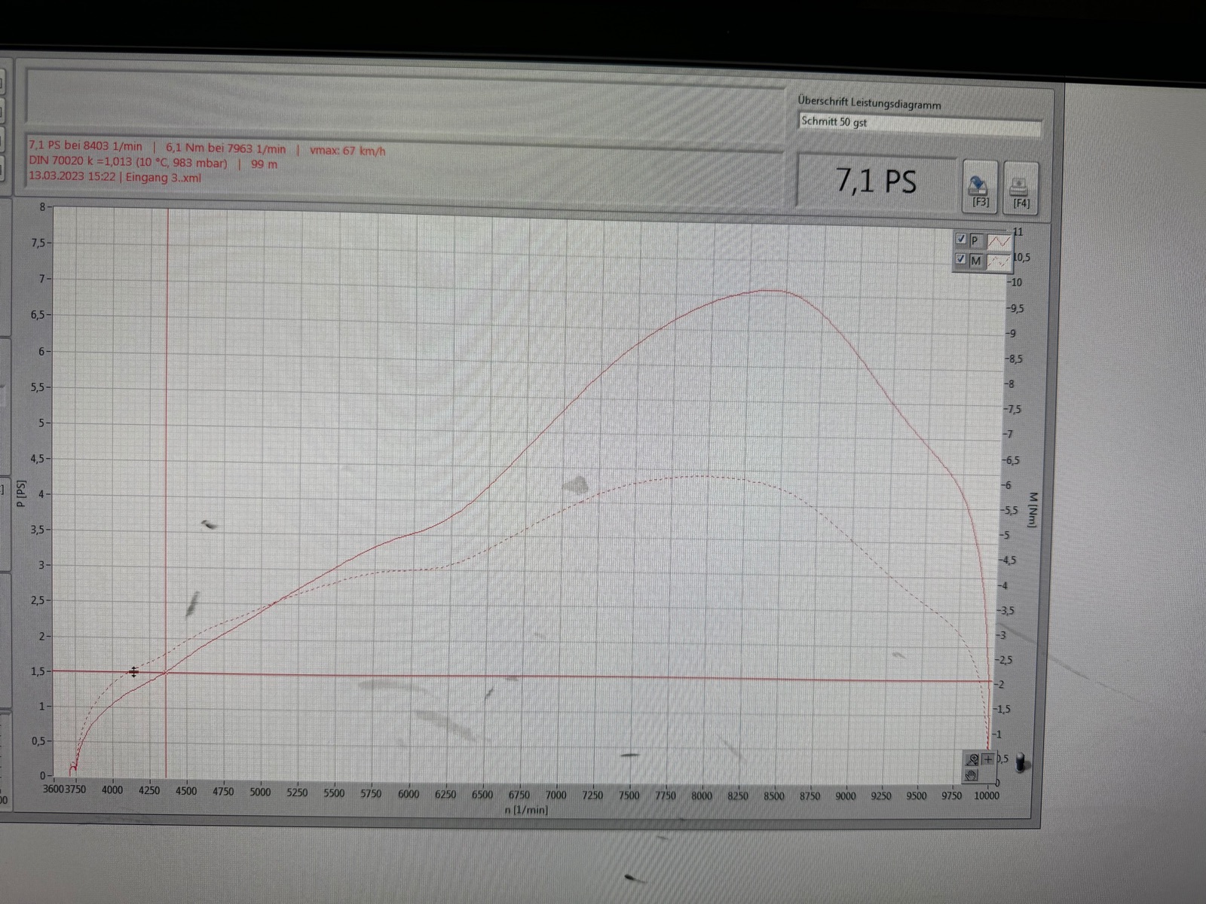Viewport: 1206px width, 904px height.
Task: Click the P label in the plot legend
Action: tap(975, 240)
